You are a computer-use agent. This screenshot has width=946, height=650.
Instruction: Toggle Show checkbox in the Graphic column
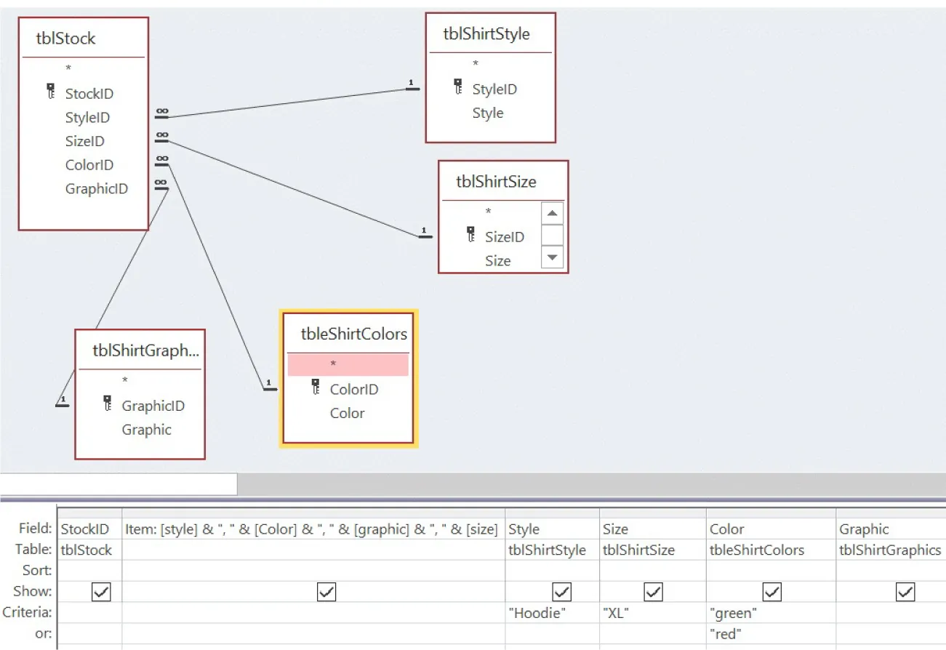click(x=905, y=593)
